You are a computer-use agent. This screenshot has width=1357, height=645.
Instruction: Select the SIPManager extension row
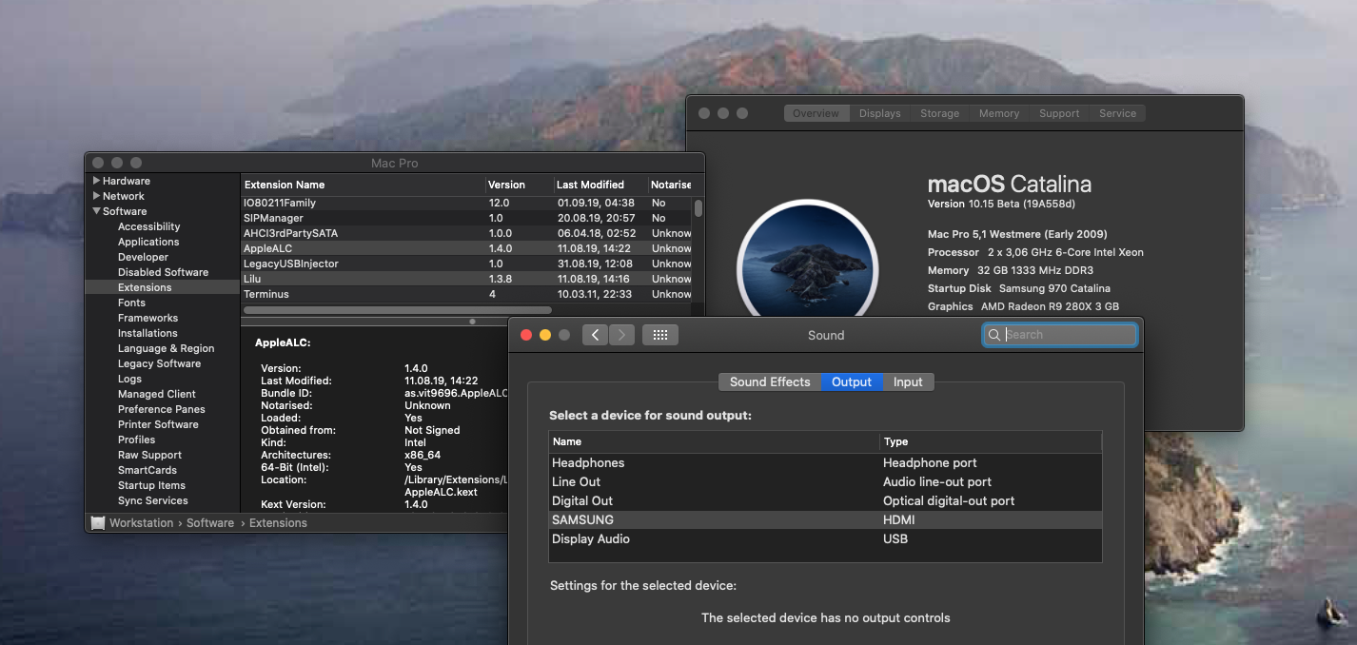[466, 218]
